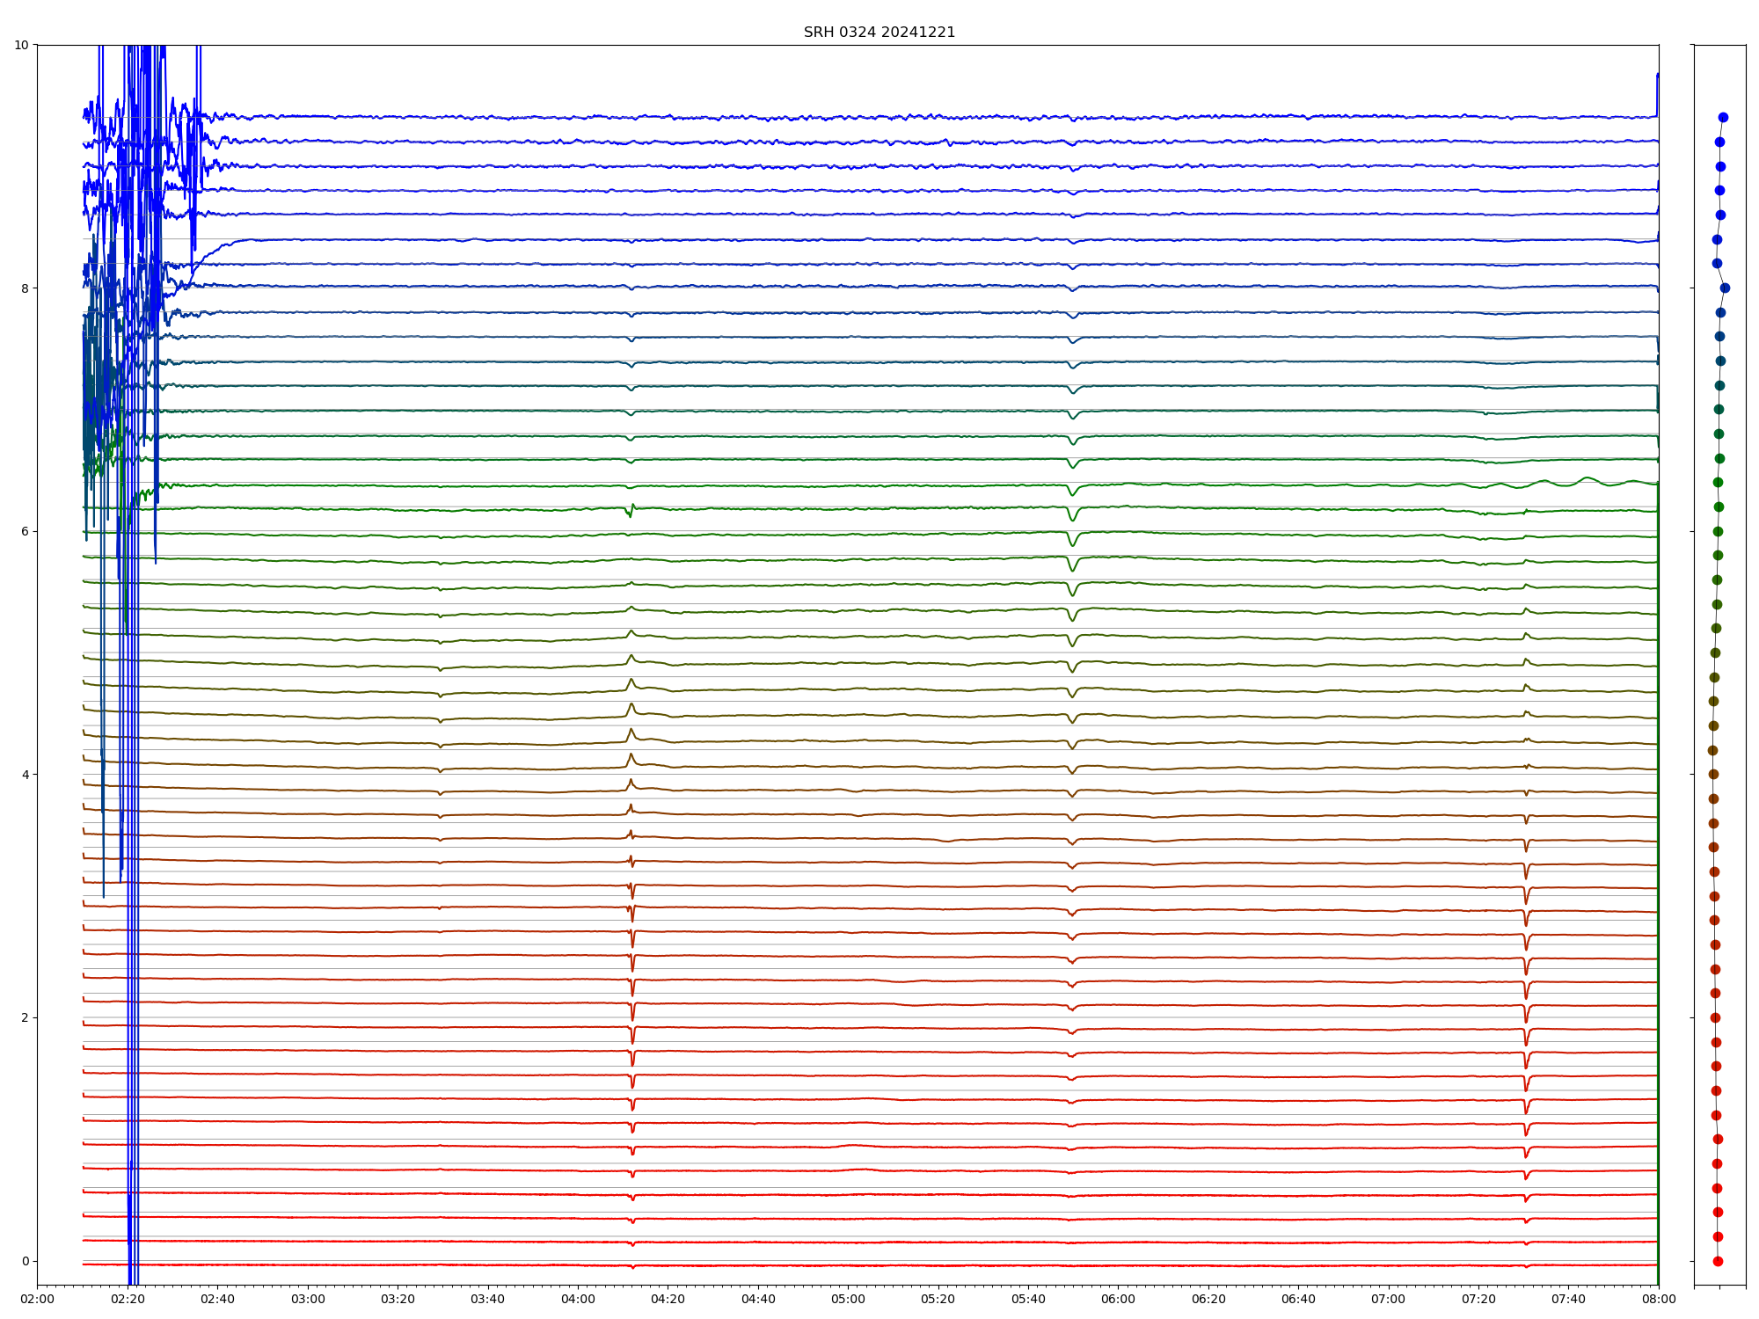Screen dimensions: 1759x1319
Task: Click the y-axis tick label 10
Action: tap(21, 45)
